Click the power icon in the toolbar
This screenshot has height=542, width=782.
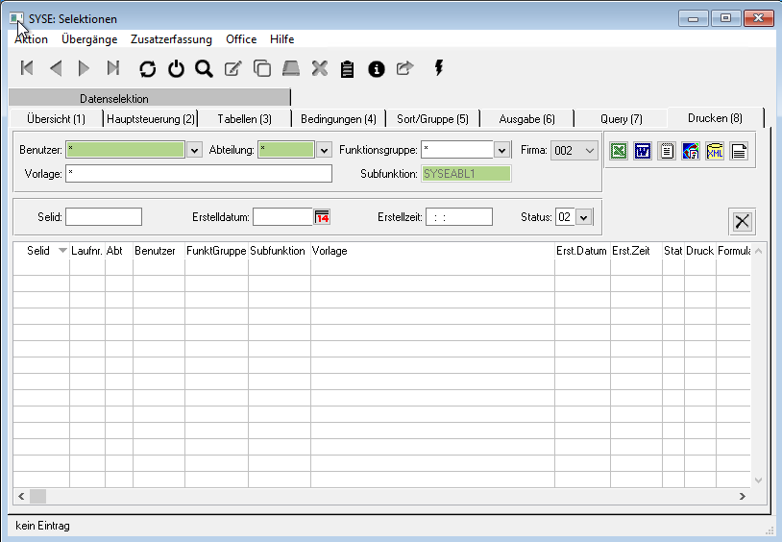(176, 68)
